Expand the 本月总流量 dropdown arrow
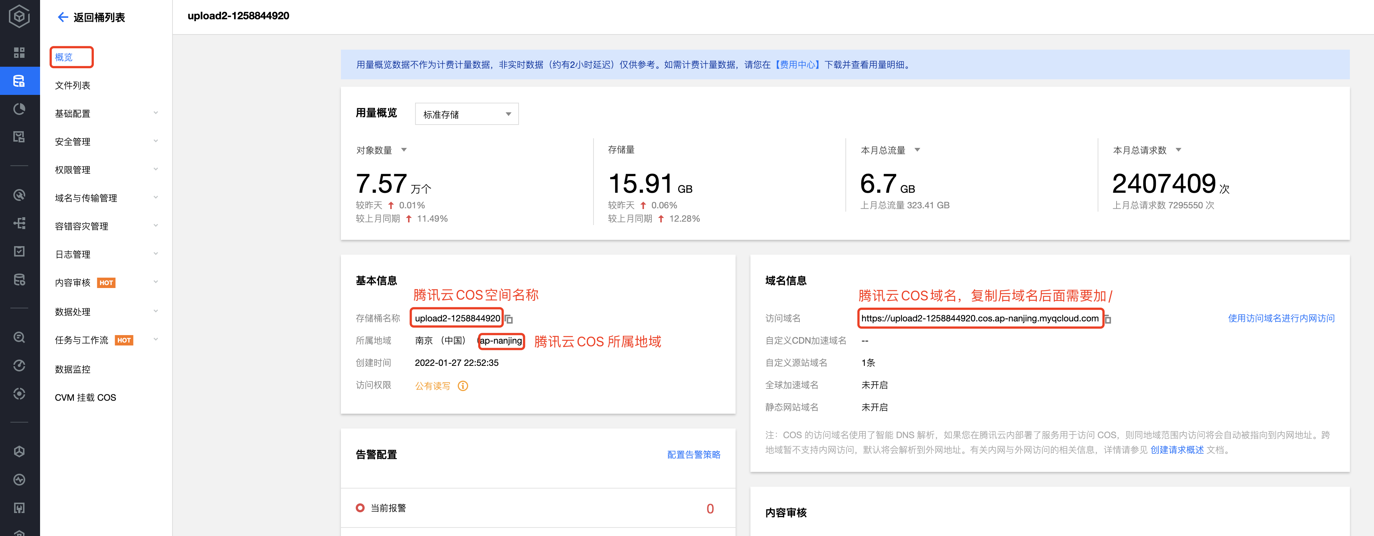This screenshot has width=1374, height=536. [917, 150]
